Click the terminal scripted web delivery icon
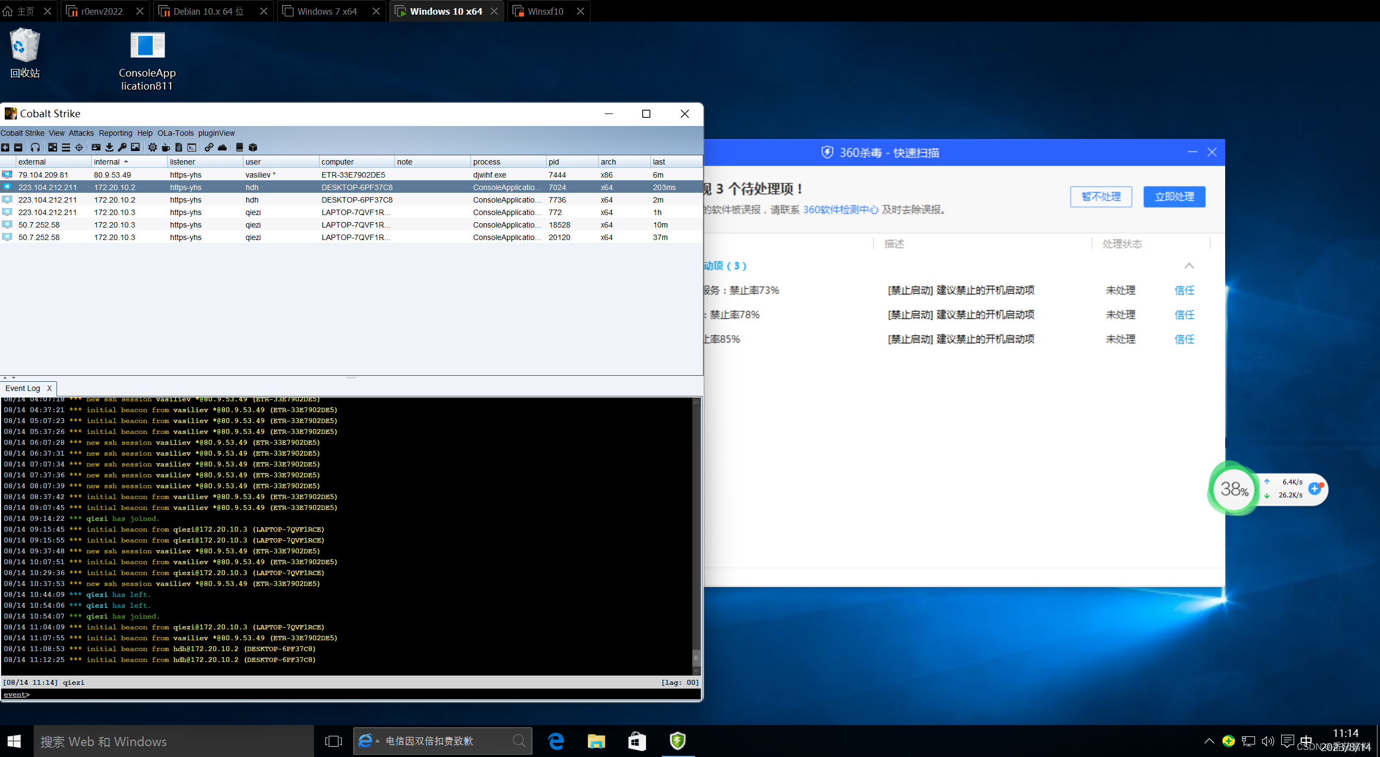 tap(192, 147)
